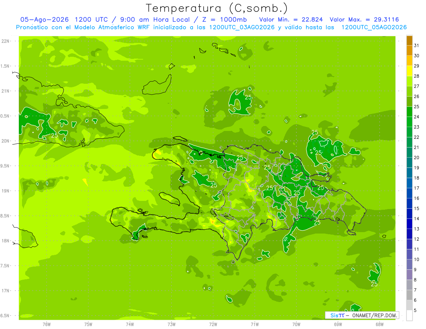This screenshot has width=426, height=329.
Task: Click the "20N" latitude label
Action: click(5, 141)
